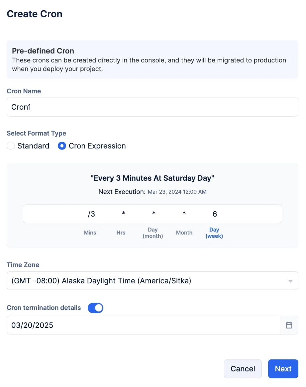Click the Mins label under expression
Viewport: 306px width, 387px height.
(90, 233)
